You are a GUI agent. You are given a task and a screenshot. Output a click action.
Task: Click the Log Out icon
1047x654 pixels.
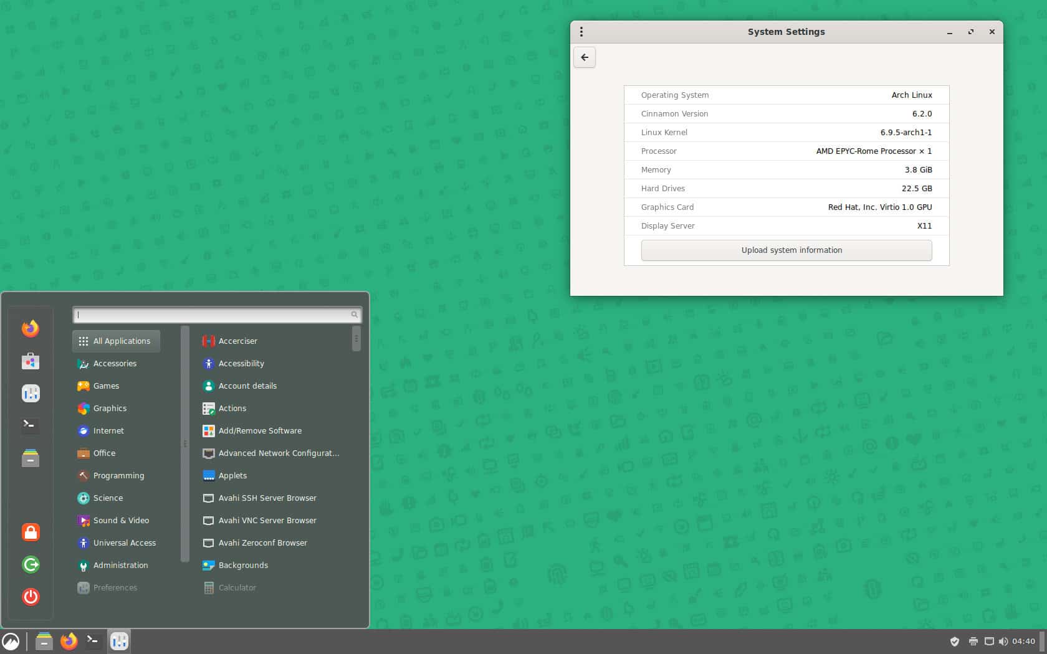point(30,564)
